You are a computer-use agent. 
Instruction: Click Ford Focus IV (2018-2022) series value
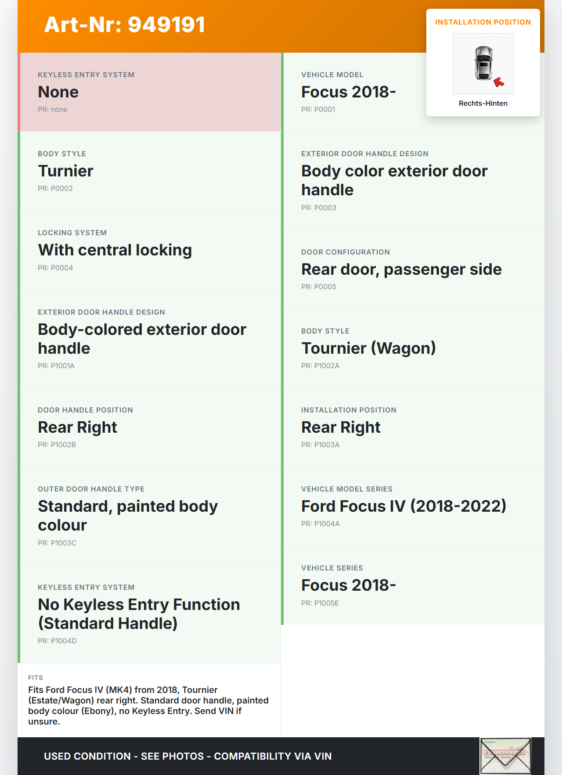pyautogui.click(x=404, y=506)
